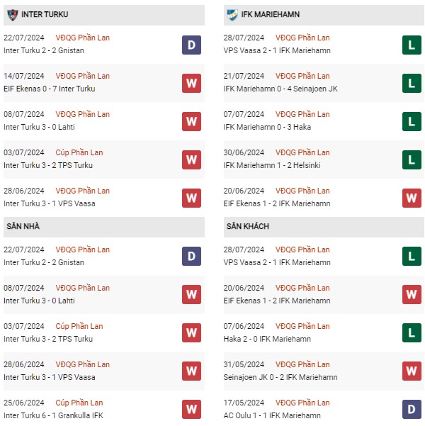The width and height of the screenshot is (425, 426).
Task: Click the W badge for Inter Turku 6-1 Grankulla IFK
Action: point(191,409)
